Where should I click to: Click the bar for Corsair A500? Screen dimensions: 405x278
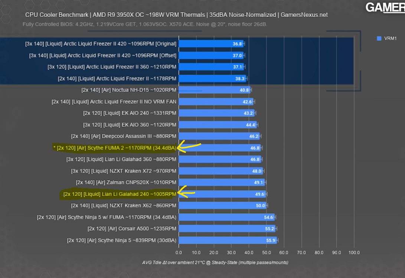(227, 229)
